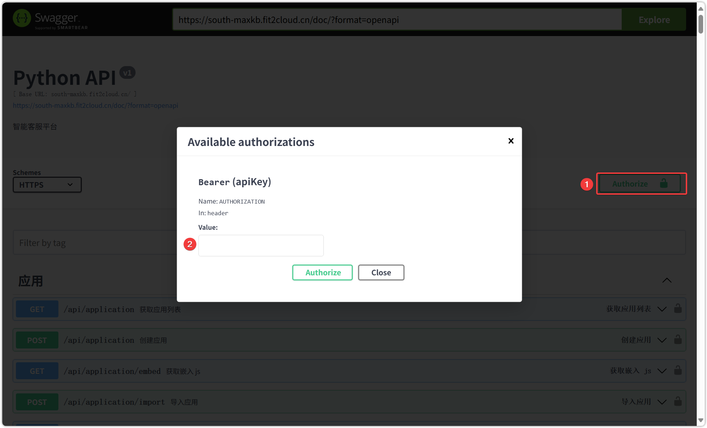Click the lock icon on GET /api/application
Image resolution: width=707 pixels, height=428 pixels.
678,309
